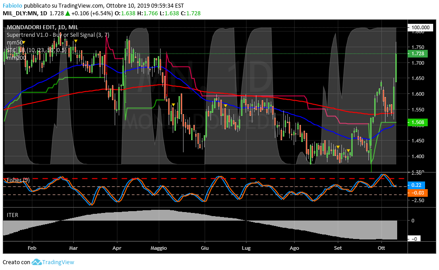Open the FabioIo author profile link
Viewport: 439px width, 270px height.
(x=13, y=6)
